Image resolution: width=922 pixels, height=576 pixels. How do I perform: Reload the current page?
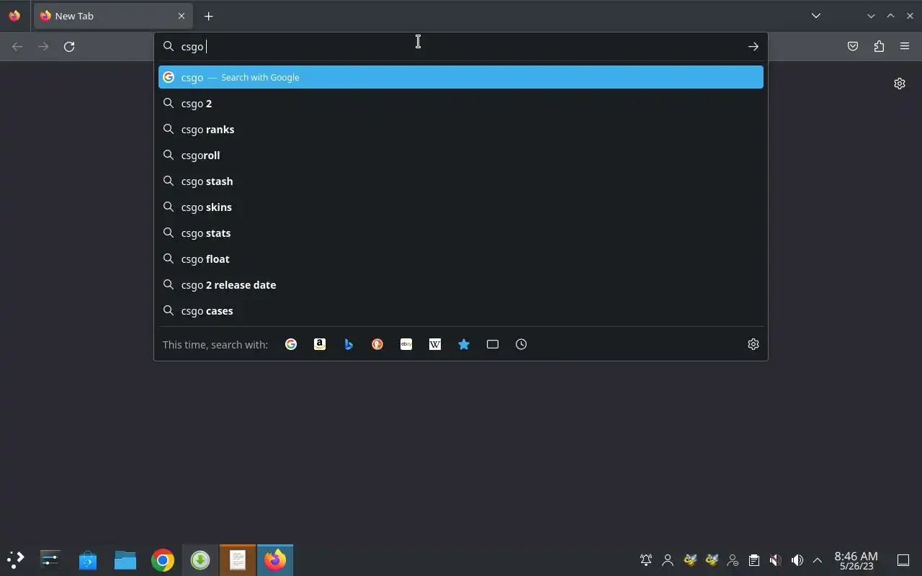tap(69, 46)
